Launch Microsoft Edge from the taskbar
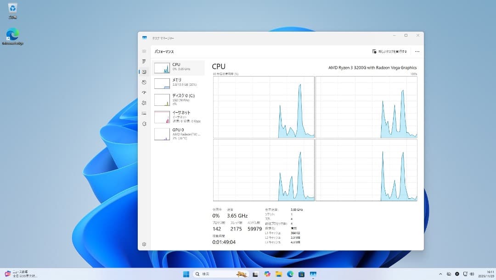Viewport: 496px width, 280px height. point(290,274)
